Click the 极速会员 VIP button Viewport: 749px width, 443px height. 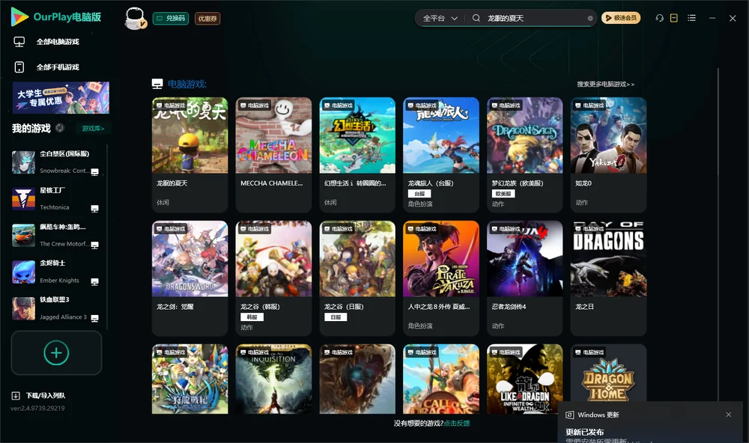(621, 18)
